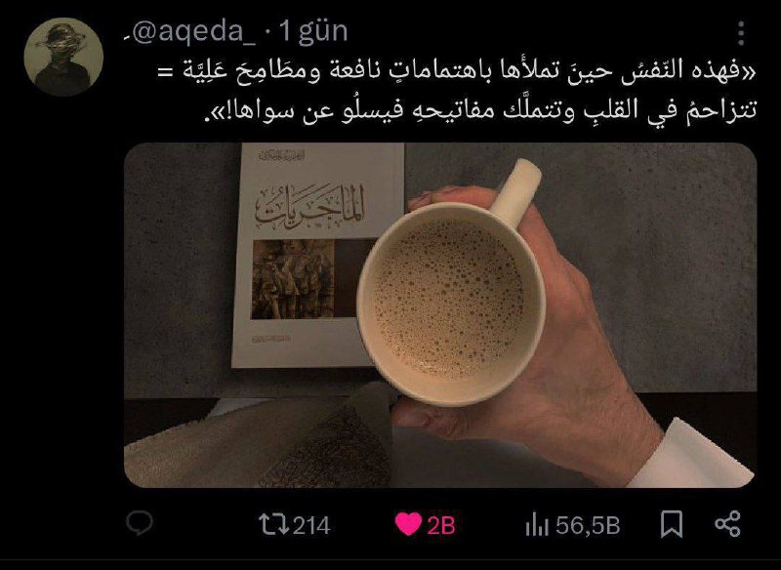View the 214 retweets count

(311, 526)
